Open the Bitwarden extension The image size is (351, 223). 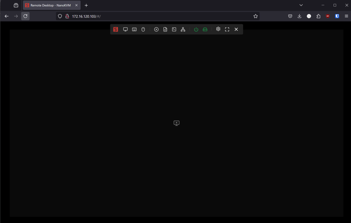click(337, 16)
